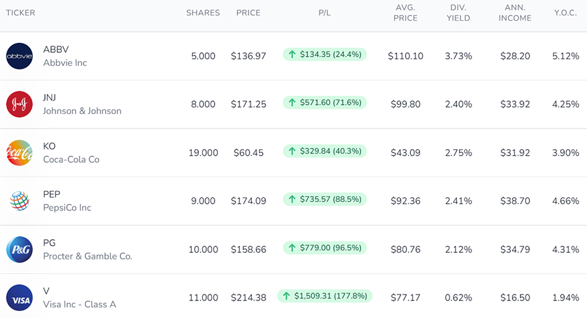Image resolution: width=587 pixels, height=318 pixels.
Task: Click the $134.35 (24.4%) profit badge
Action: 325,55
